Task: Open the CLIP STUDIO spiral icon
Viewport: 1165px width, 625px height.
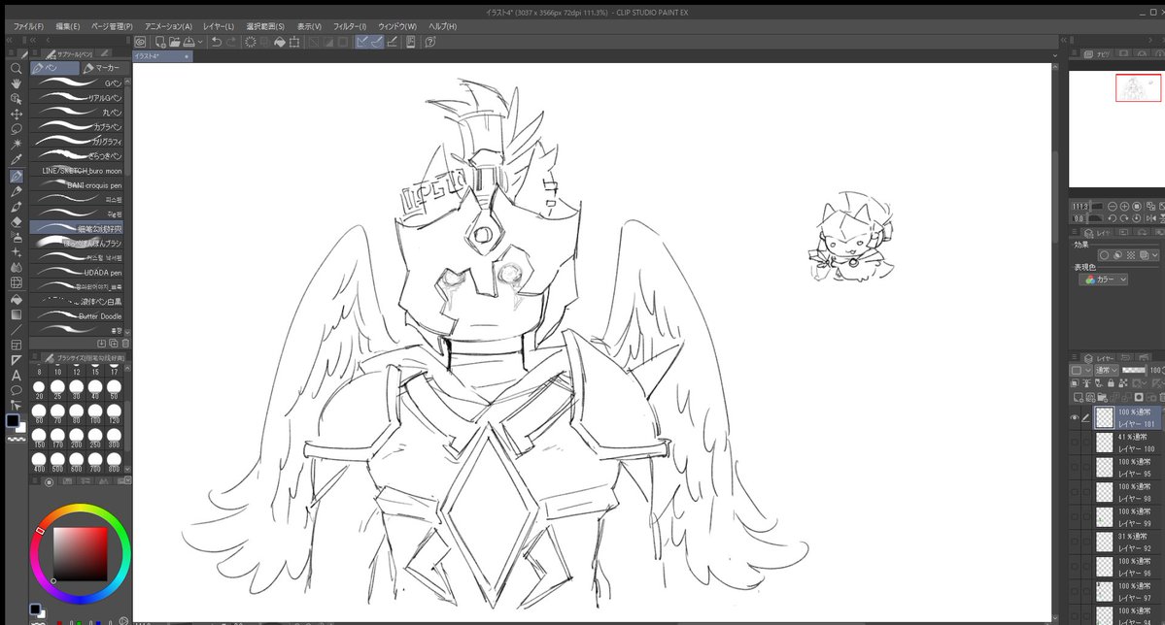Action: [140, 42]
